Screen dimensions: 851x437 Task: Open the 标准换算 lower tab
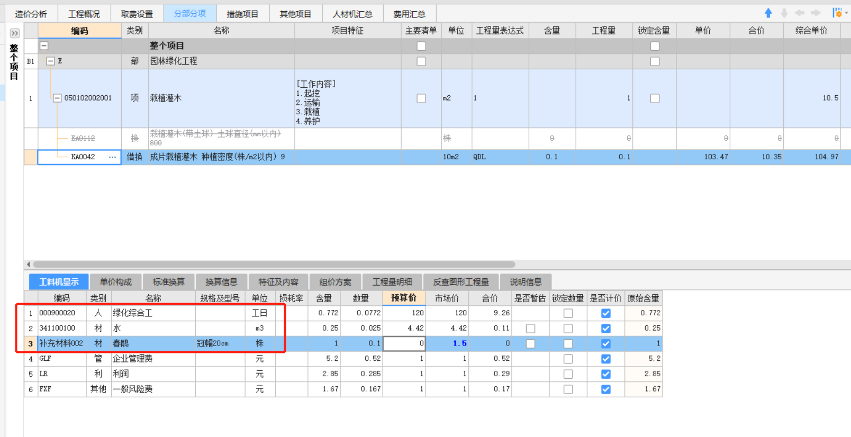coord(168,282)
